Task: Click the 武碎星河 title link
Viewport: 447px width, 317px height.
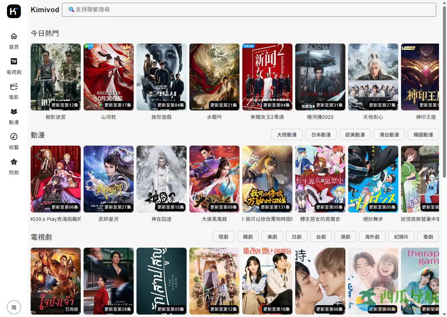Action: coord(109,219)
